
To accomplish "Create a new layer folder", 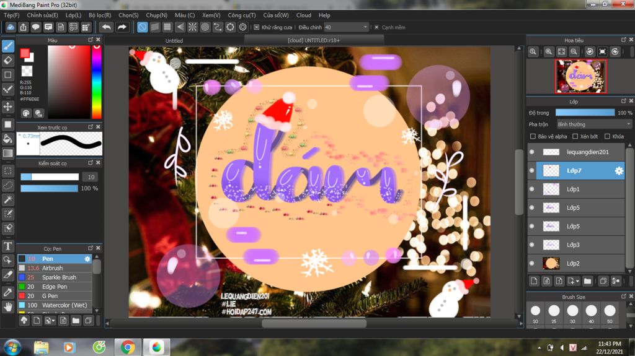I will [x=588, y=280].
